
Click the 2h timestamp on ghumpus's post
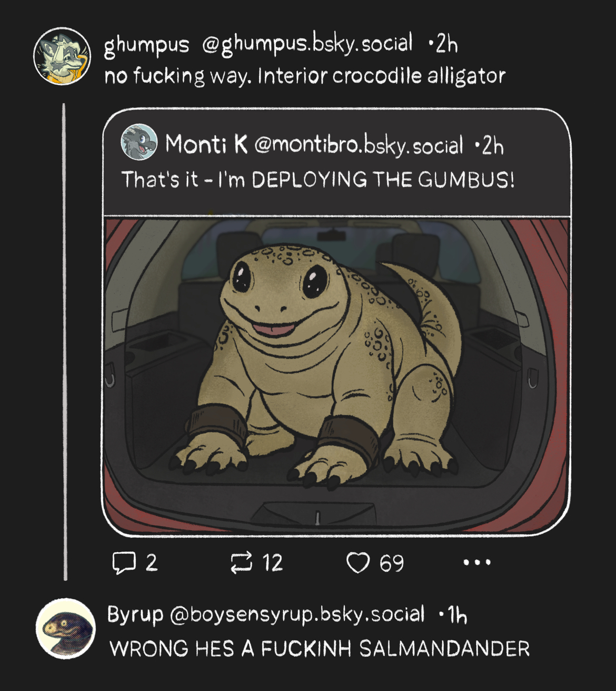coord(446,45)
